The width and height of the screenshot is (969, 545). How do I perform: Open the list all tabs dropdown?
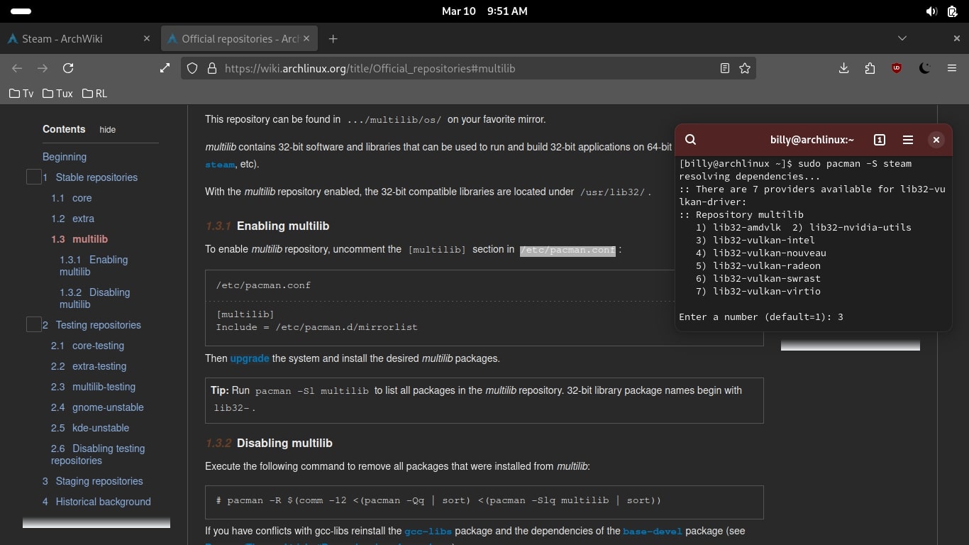pyautogui.click(x=902, y=38)
